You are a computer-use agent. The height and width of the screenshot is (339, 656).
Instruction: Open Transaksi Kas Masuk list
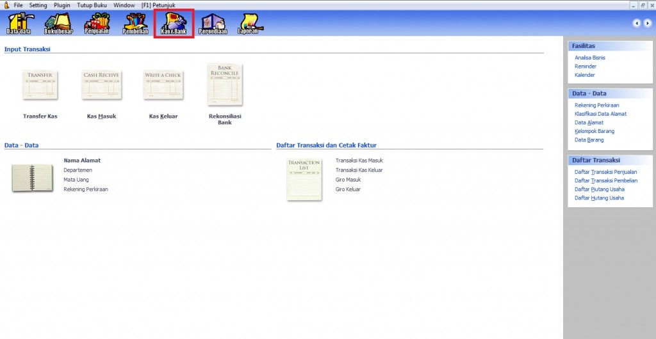click(x=359, y=161)
